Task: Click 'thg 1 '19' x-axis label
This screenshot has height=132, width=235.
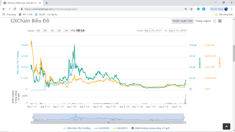Action: [150, 107]
